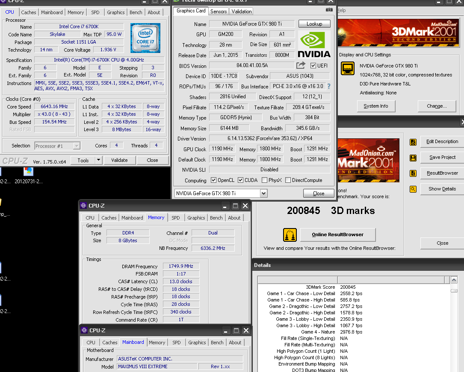Click the 84.00.41.00.5A BIOS Version field
464x372 pixels.
click(x=252, y=65)
